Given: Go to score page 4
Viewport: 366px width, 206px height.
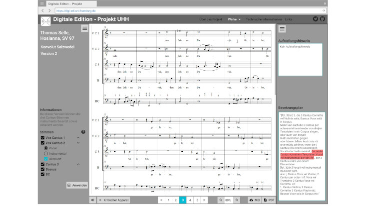Looking at the screenshot, I should 190,200.
